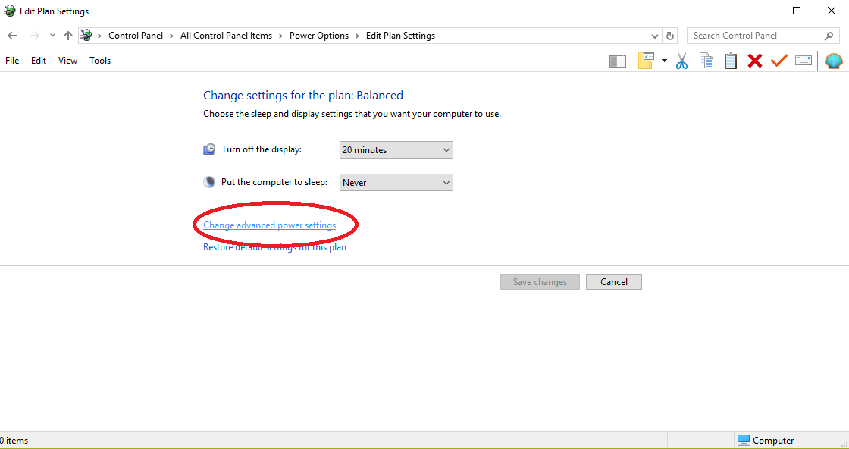
Task: Toggle the navigation pane icon in toolbar
Action: (x=618, y=61)
